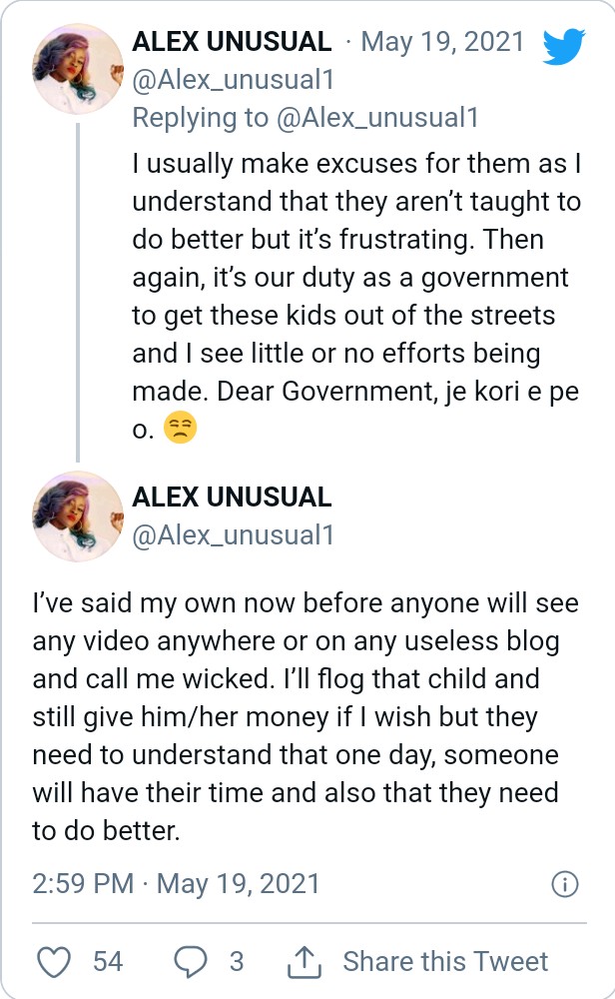The image size is (615, 999).
Task: Click the tweet text body to open it
Action: coord(300,699)
